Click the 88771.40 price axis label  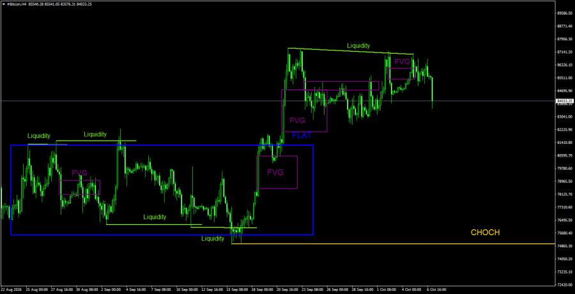pos(565,26)
